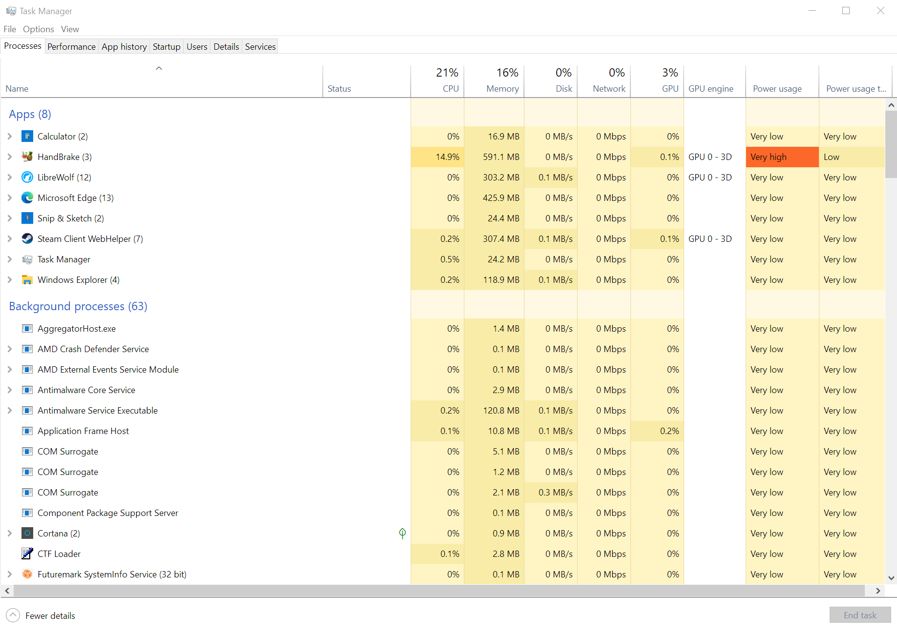Screen dimensions: 897x633
Task: Expand the Calculator process group
Action: pyautogui.click(x=10, y=137)
